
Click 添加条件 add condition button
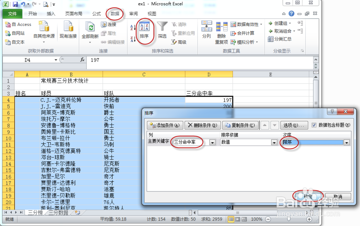coord(165,125)
